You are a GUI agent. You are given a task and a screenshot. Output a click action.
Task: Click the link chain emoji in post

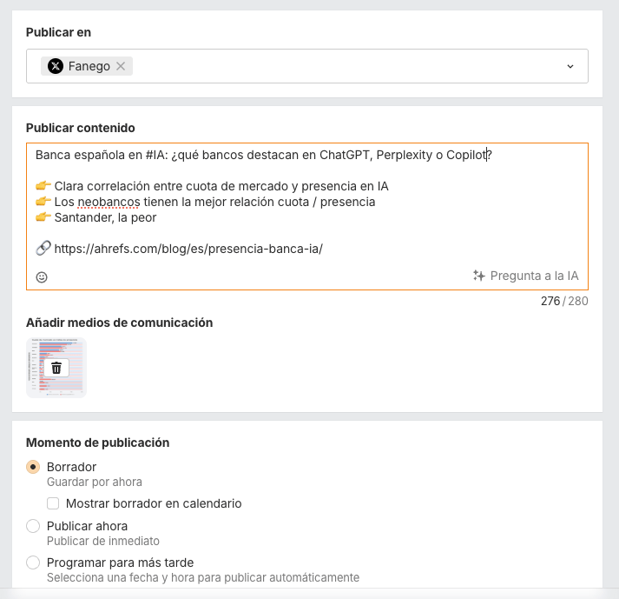(x=43, y=249)
